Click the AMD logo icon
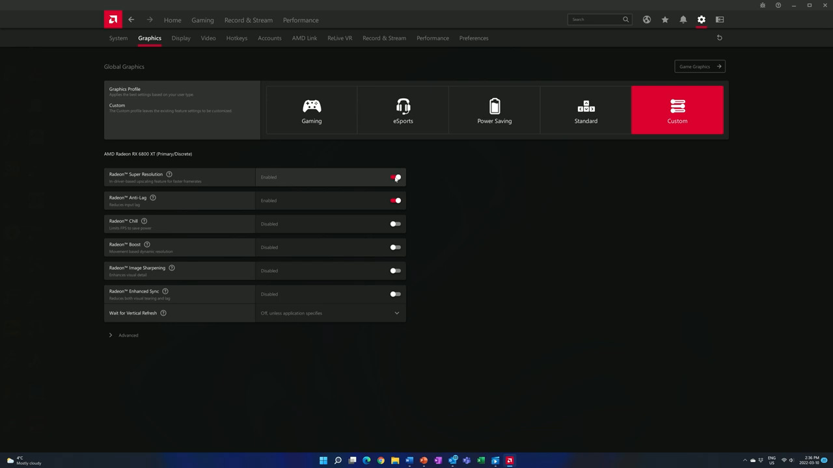The height and width of the screenshot is (468, 833). [x=113, y=19]
